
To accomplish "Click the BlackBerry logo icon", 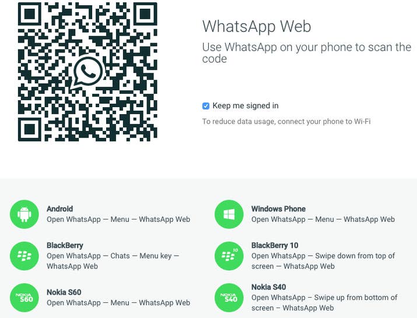I will 24,256.
